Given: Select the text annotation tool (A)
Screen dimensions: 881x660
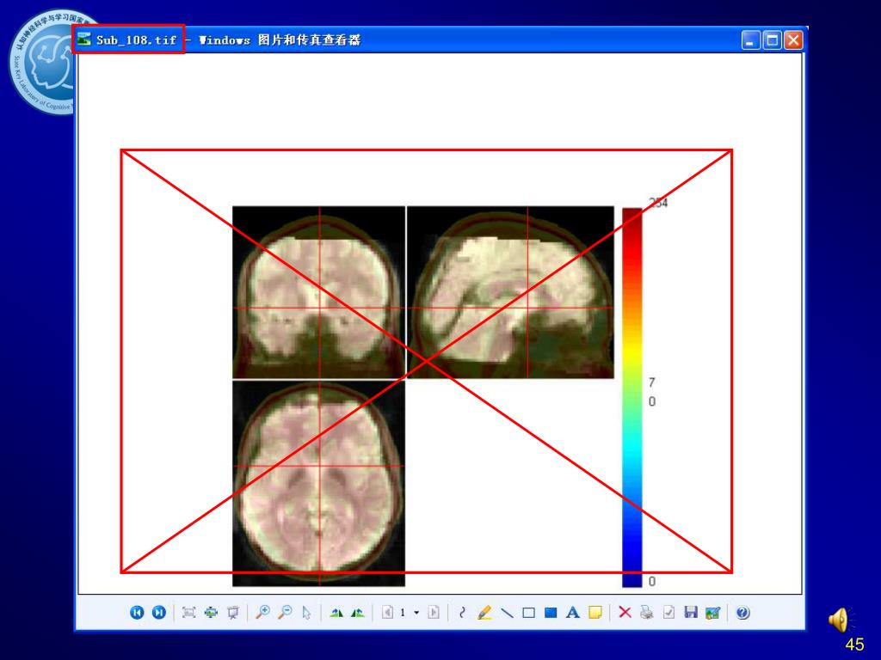Looking at the screenshot, I should click(572, 612).
